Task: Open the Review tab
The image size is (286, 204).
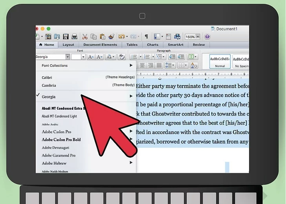Action: 199,45
